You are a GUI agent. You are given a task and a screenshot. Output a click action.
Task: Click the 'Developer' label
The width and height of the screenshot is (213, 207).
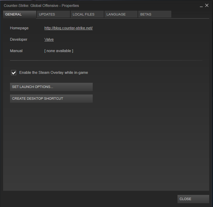(19, 39)
